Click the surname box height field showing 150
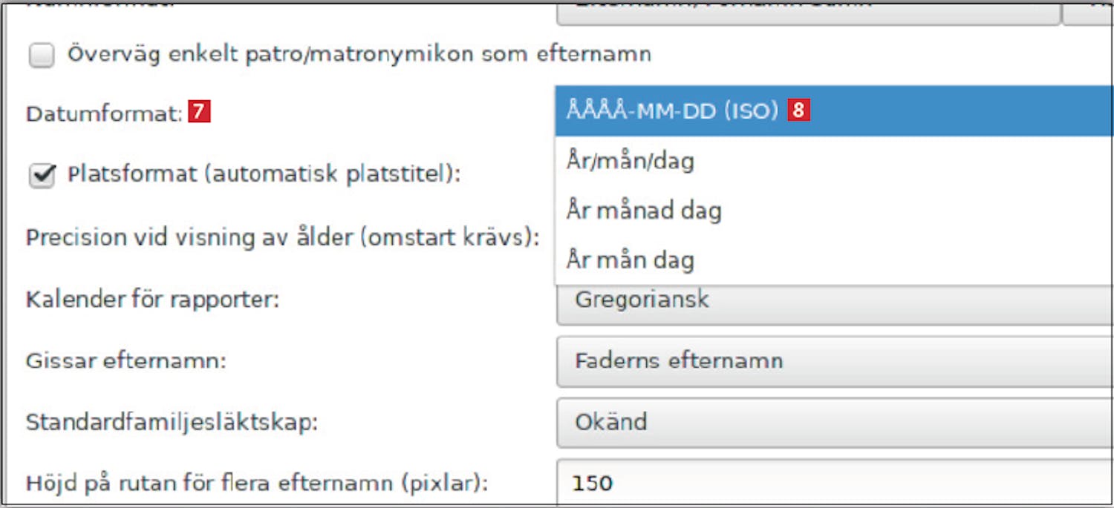Screen dimensions: 1114x508 click(832, 484)
